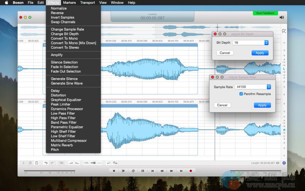The width and height of the screenshot is (305, 191).
Task: Click the speaker volume icon at top right
Action: click(281, 18)
